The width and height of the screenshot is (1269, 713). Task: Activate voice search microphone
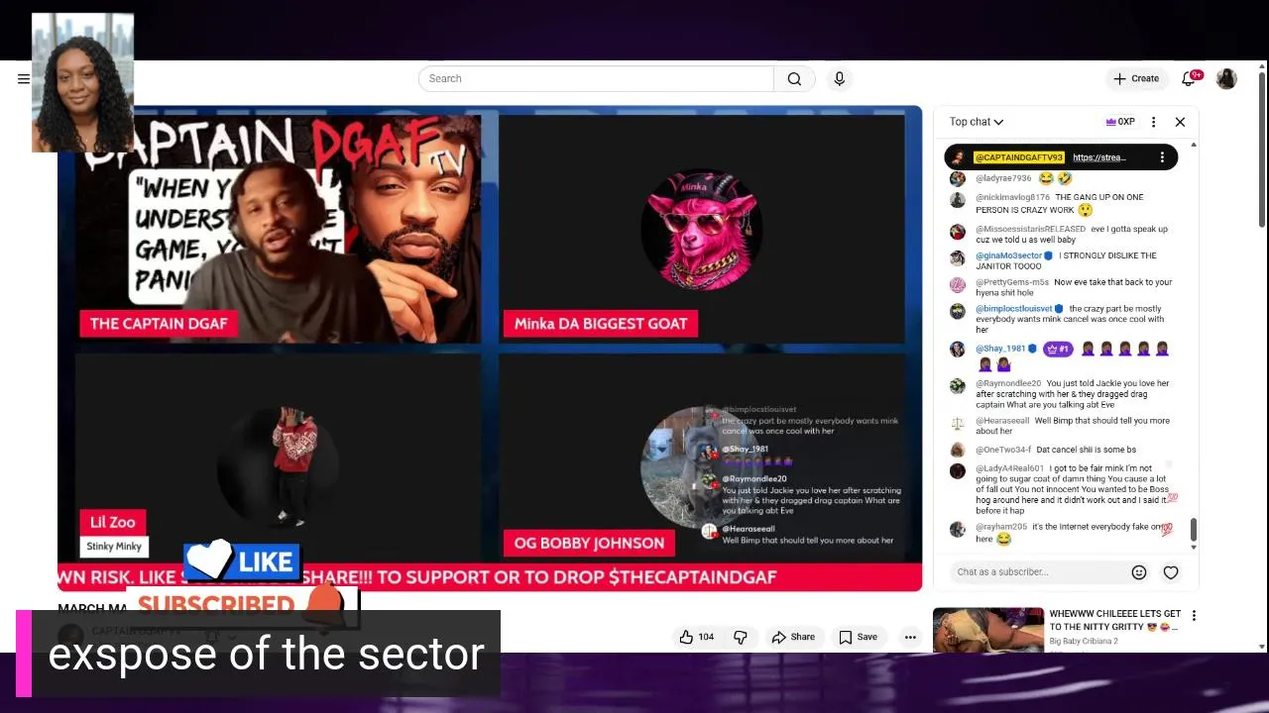pyautogui.click(x=840, y=79)
